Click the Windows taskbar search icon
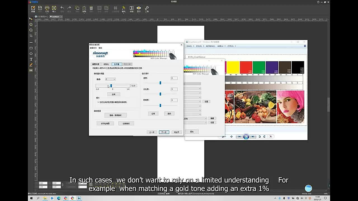Viewport: 358px width, 201px height. tap(38, 198)
